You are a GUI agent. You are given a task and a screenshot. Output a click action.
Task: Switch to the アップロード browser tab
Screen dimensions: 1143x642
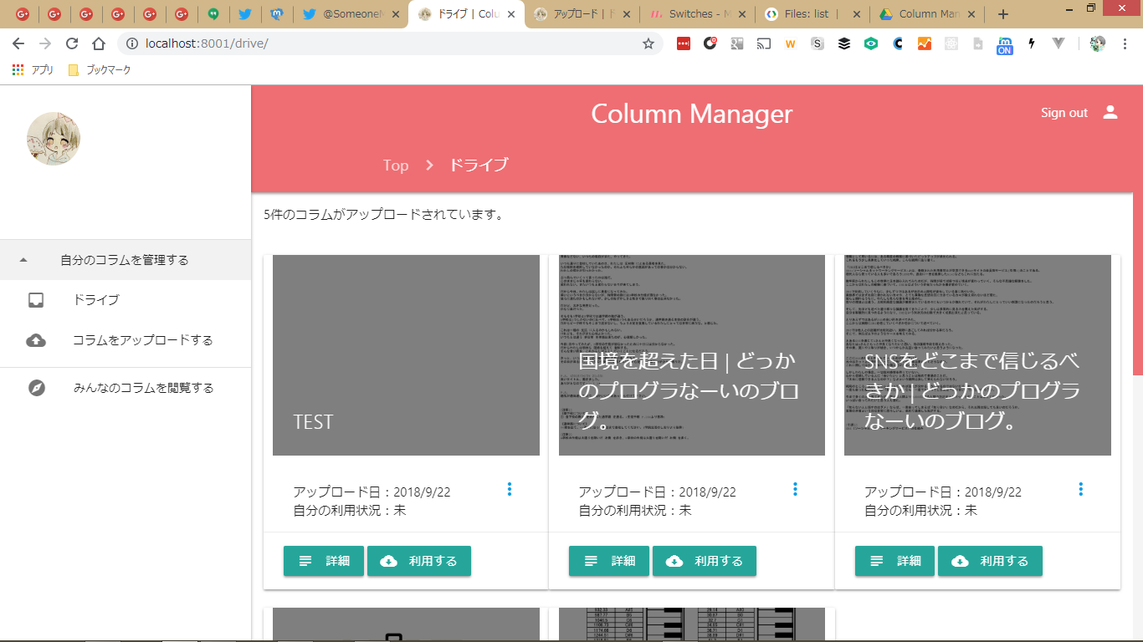(582, 14)
